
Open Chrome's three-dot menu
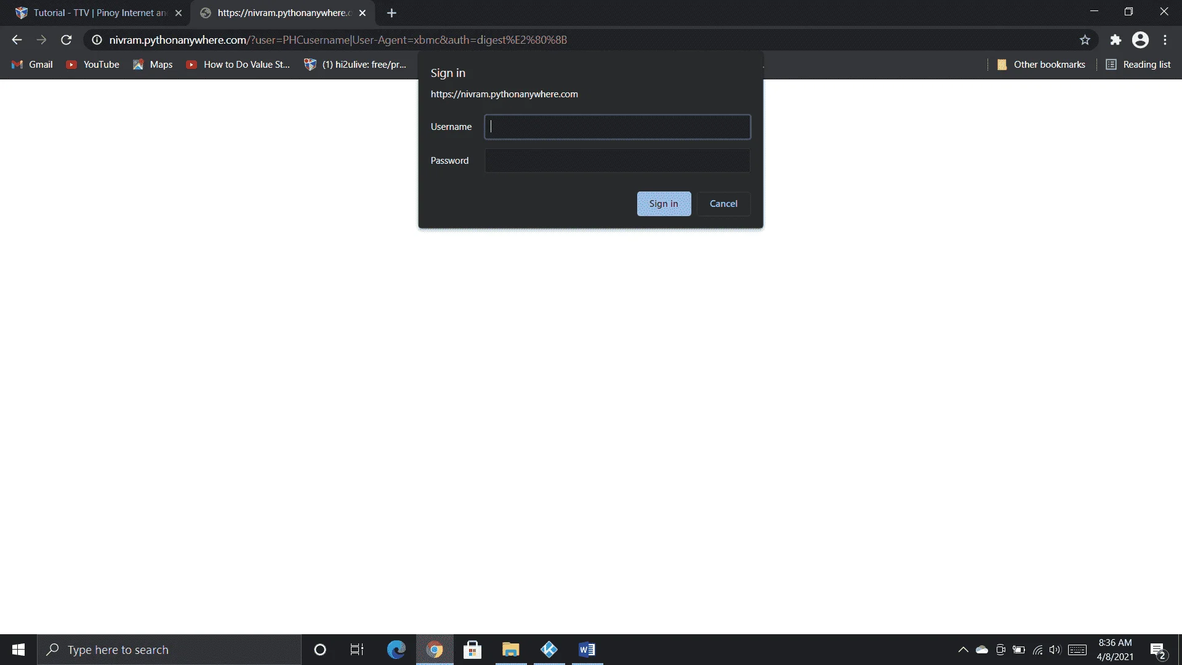click(1165, 40)
